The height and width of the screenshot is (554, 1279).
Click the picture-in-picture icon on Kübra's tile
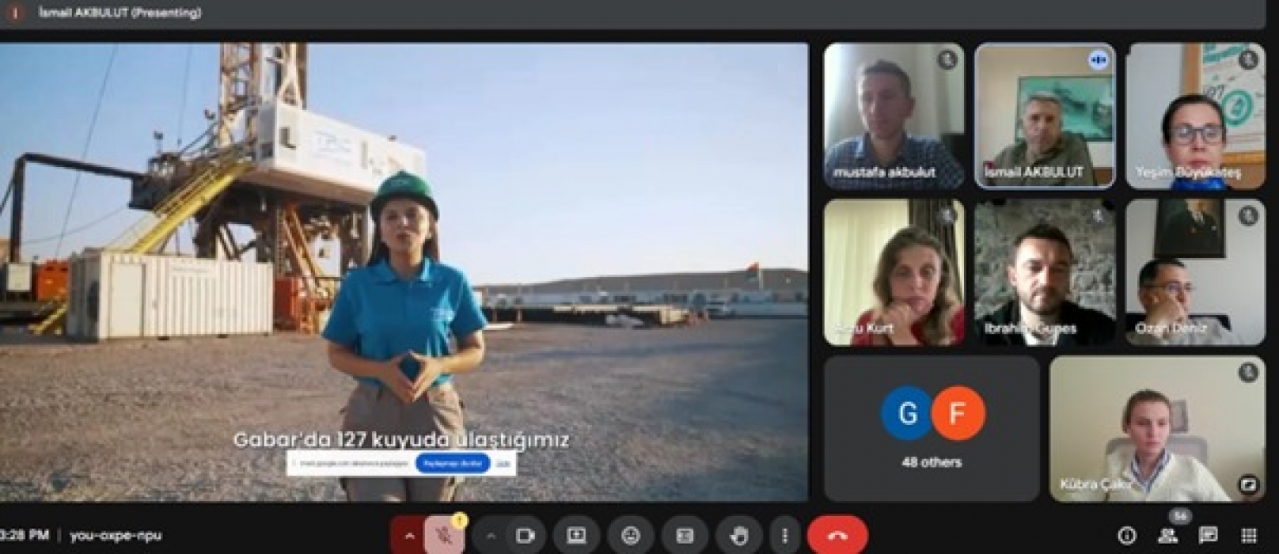tap(1248, 484)
